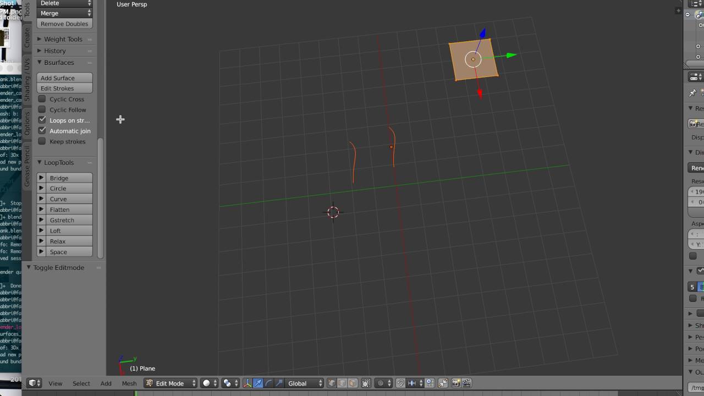704x396 pixels.
Task: Click the Add Surface button
Action: click(x=64, y=78)
